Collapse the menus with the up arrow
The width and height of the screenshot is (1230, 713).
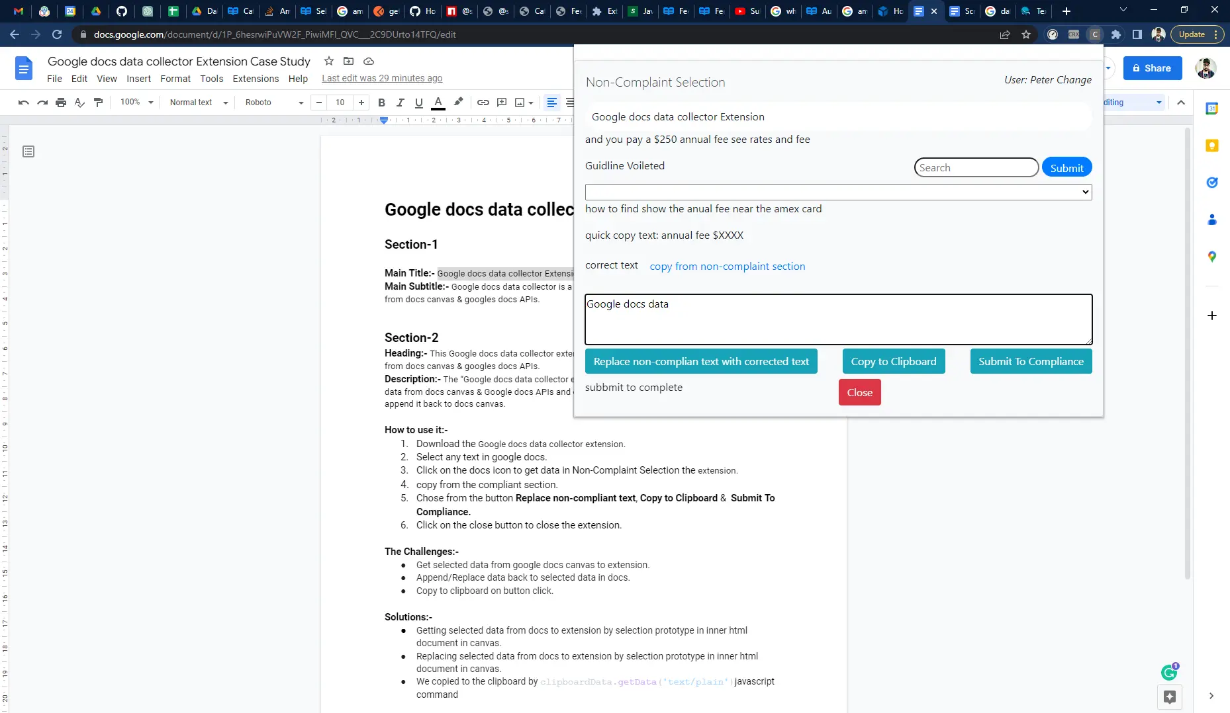click(x=1181, y=103)
